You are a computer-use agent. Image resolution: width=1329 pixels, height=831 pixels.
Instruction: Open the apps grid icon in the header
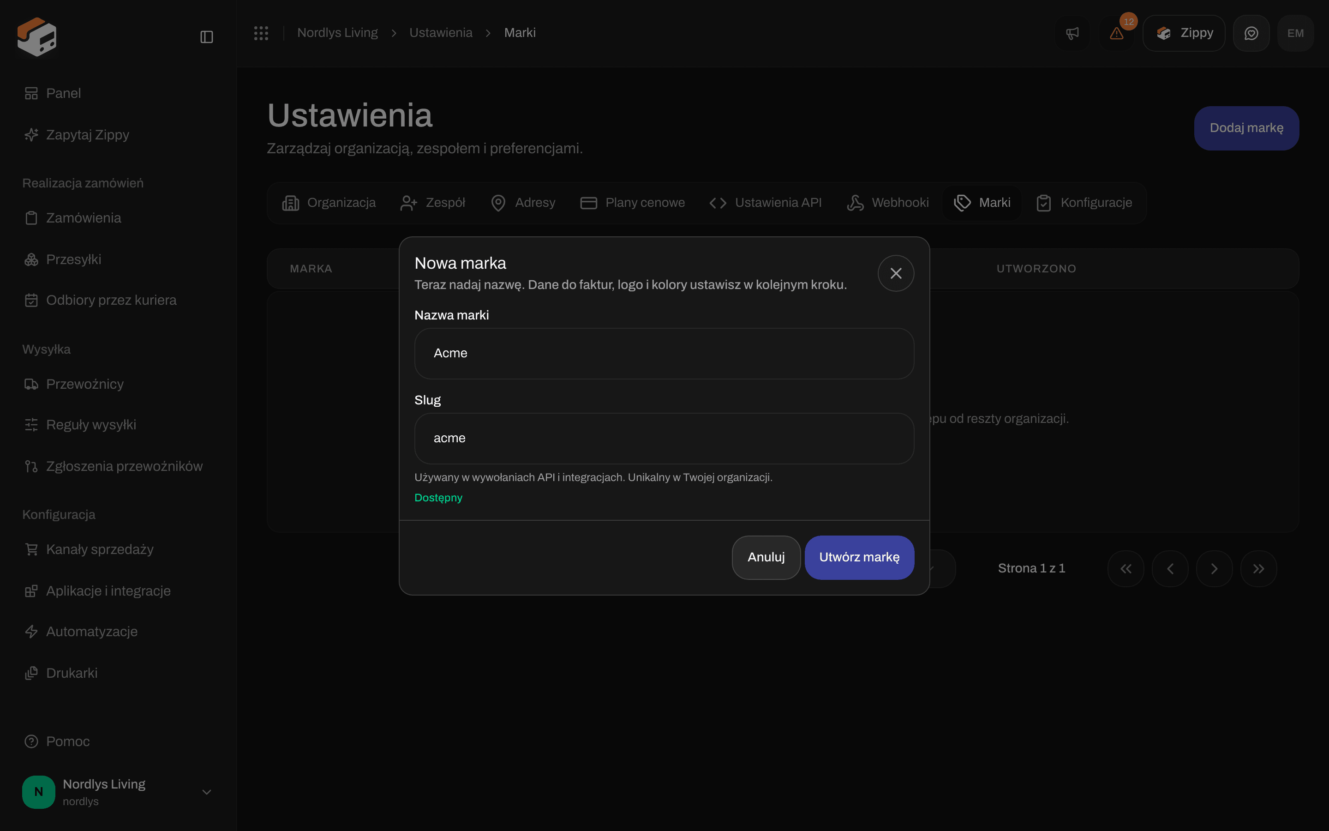[261, 33]
